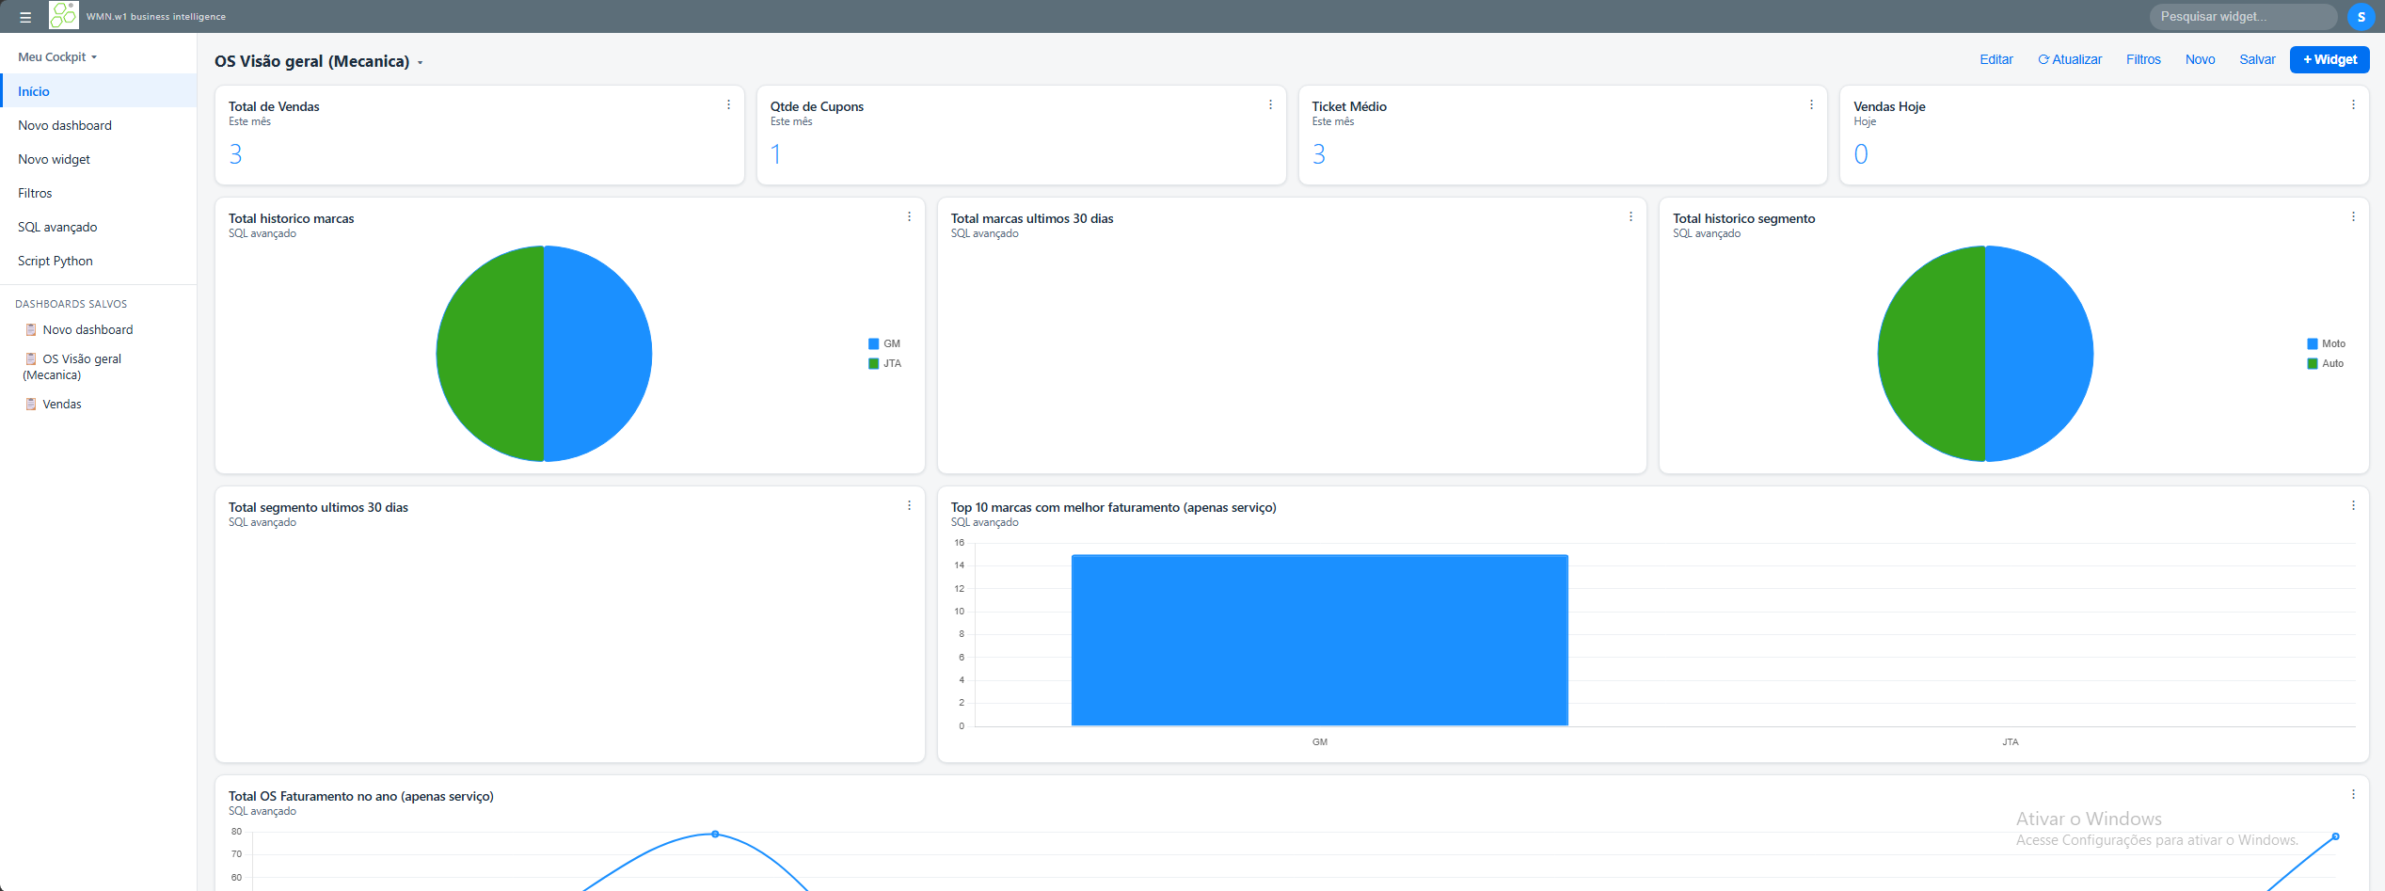Image resolution: width=2385 pixels, height=891 pixels.
Task: Click the WMN.w1 logo icon
Action: click(x=63, y=16)
